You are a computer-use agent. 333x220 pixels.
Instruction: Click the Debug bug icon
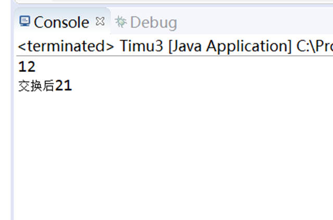coord(121,22)
